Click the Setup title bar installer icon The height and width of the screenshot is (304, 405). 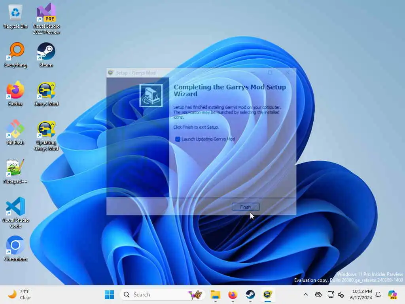click(111, 73)
